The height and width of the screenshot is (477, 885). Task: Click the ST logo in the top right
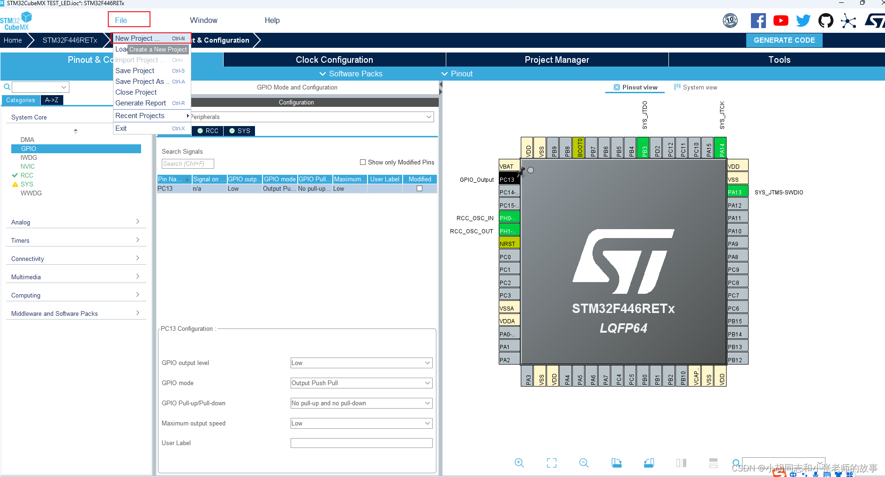[x=875, y=21]
